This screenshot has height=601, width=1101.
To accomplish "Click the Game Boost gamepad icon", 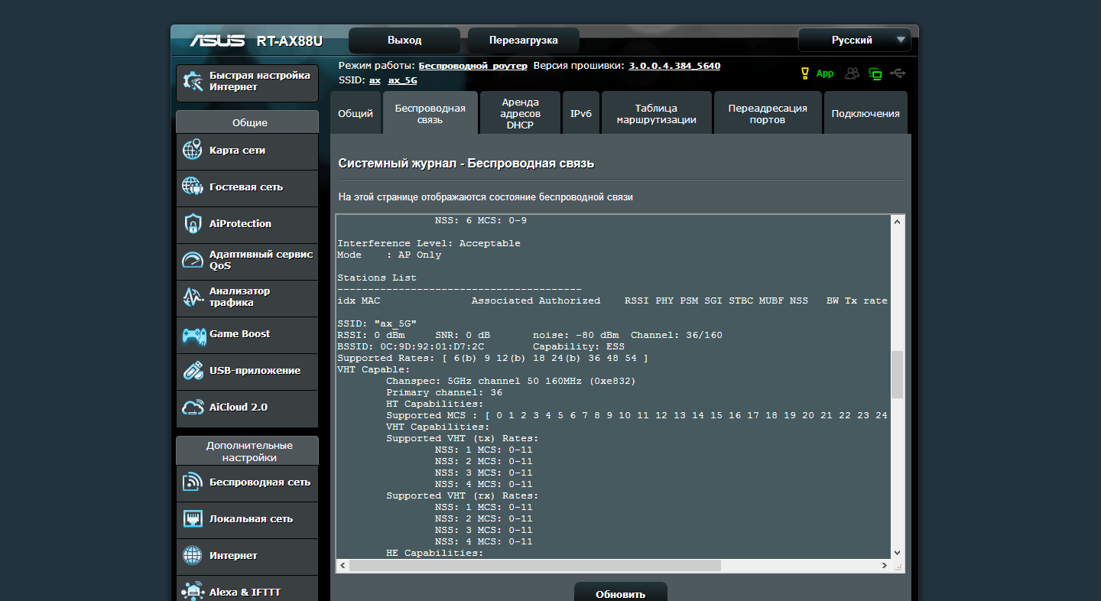I will pyautogui.click(x=192, y=335).
